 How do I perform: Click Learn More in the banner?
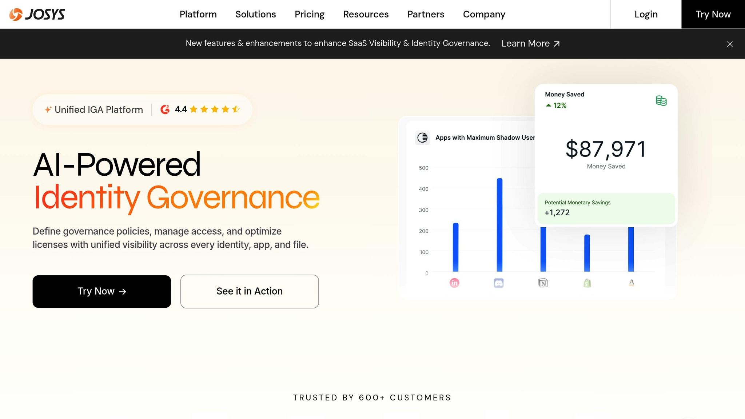[530, 44]
